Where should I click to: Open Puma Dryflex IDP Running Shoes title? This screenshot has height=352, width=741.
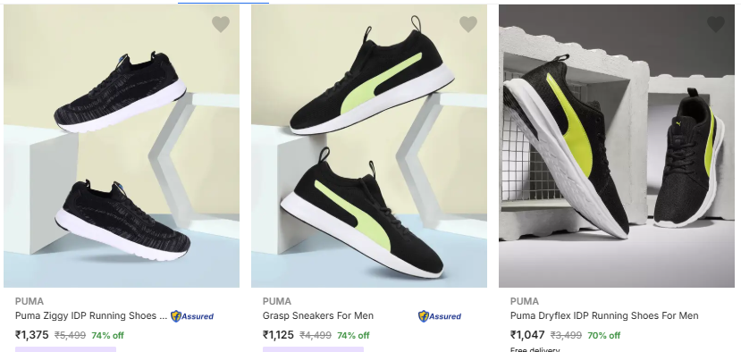click(604, 315)
